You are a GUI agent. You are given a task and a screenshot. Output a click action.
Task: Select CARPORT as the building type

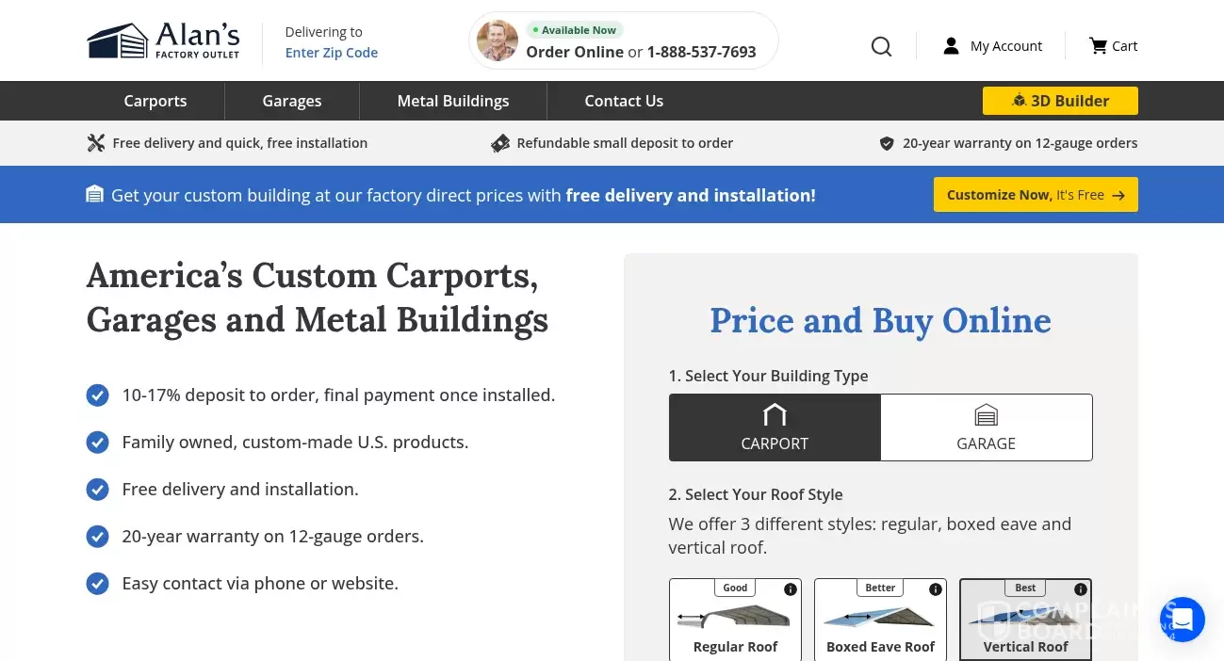(775, 427)
